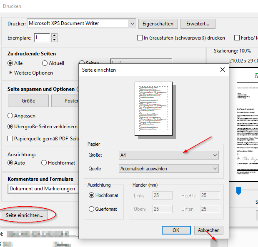
Task: Click the Größe button
Action: pyautogui.click(x=28, y=101)
